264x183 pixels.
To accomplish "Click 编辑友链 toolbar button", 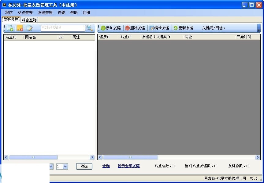I will [x=159, y=28].
